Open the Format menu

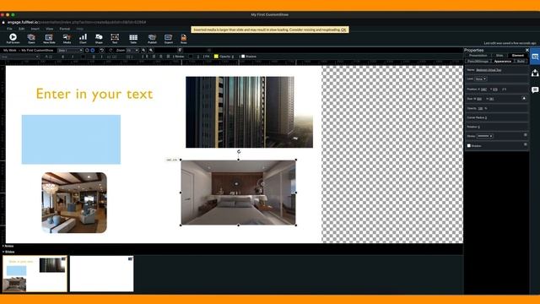click(65, 29)
